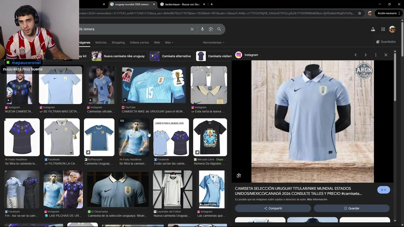Filter by Camiseta visitante chip
The image size is (404, 227).
pyautogui.click(x=214, y=56)
